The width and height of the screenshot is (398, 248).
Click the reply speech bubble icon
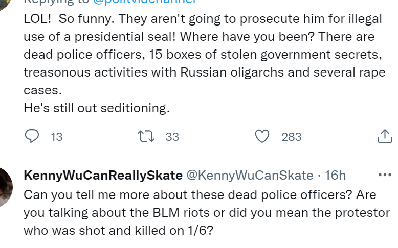click(x=32, y=136)
